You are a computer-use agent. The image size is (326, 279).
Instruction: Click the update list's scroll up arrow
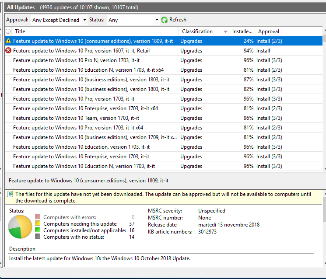(x=325, y=31)
